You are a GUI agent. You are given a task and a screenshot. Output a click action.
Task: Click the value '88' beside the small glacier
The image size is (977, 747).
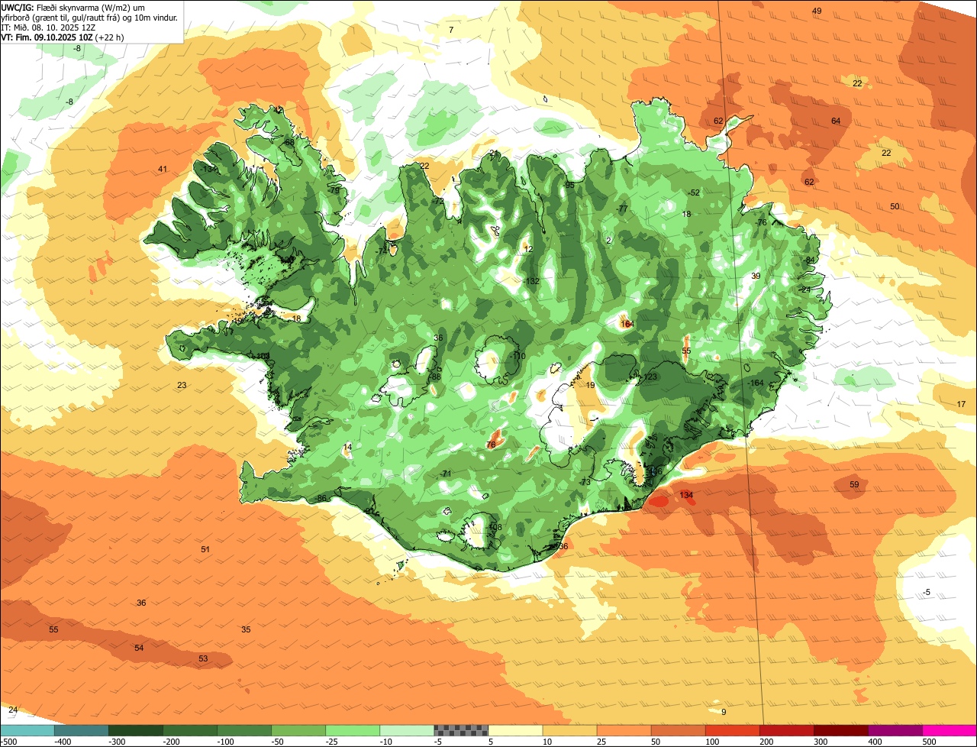point(437,377)
